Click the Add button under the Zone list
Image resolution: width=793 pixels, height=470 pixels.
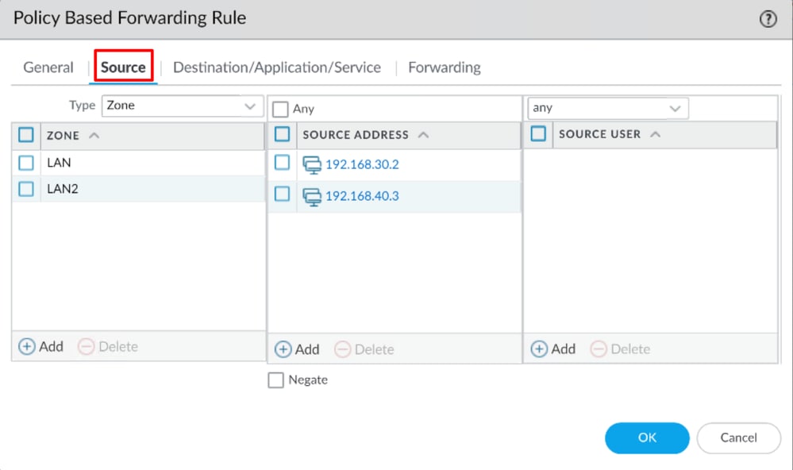coord(41,347)
